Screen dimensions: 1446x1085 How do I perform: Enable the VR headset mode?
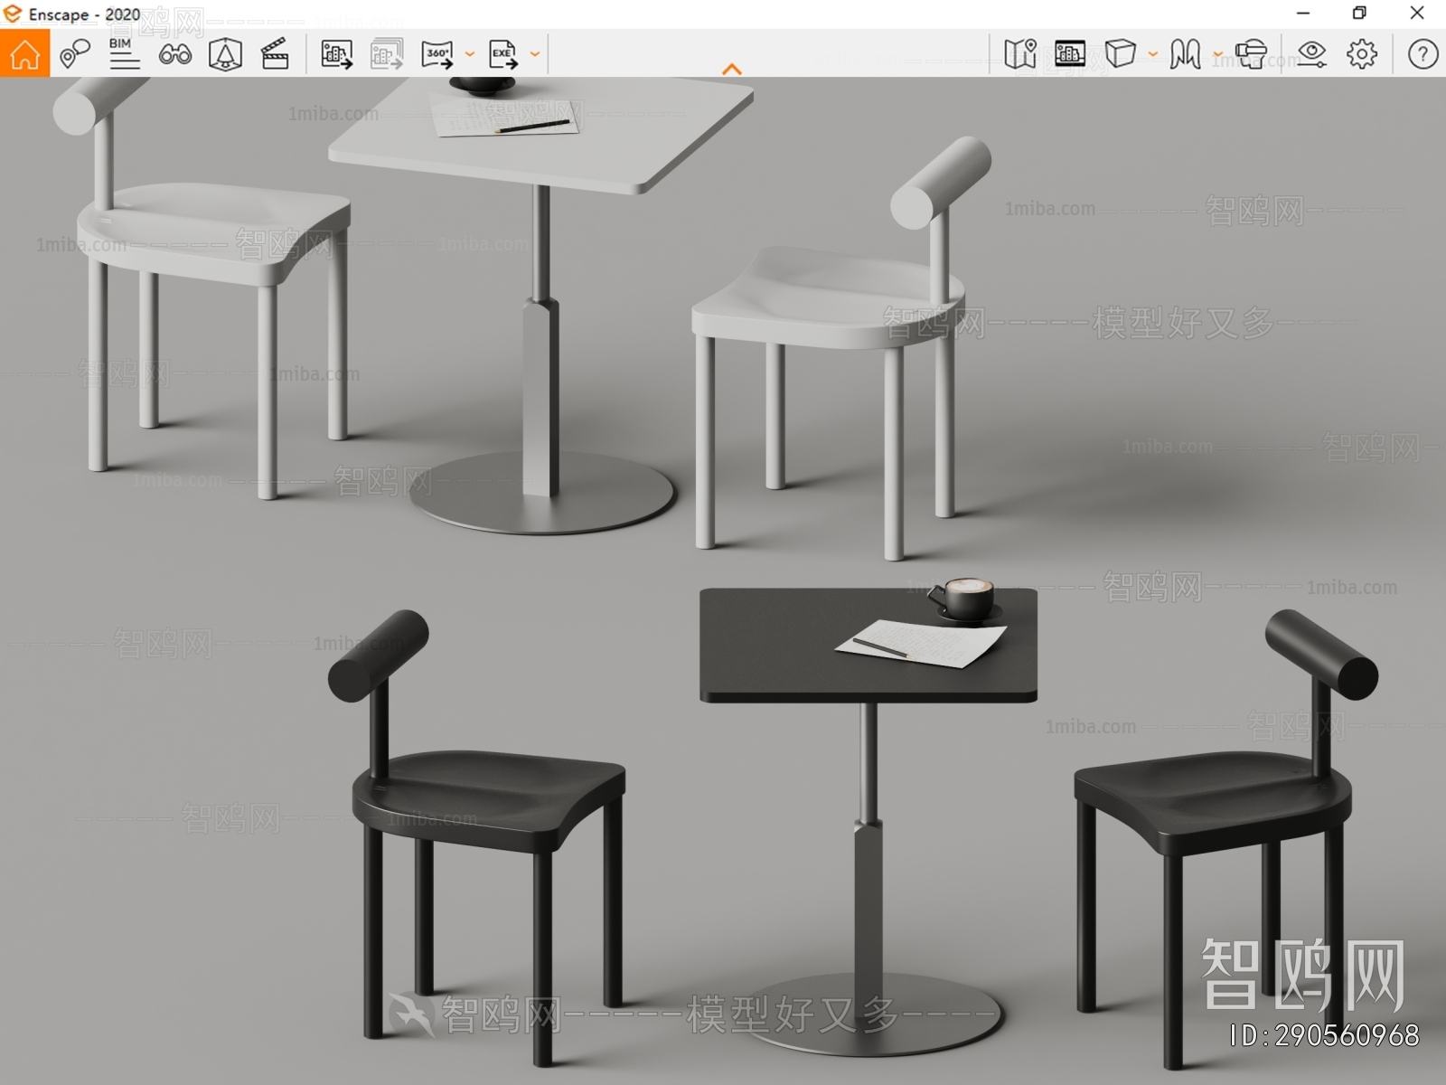pos(1251,54)
